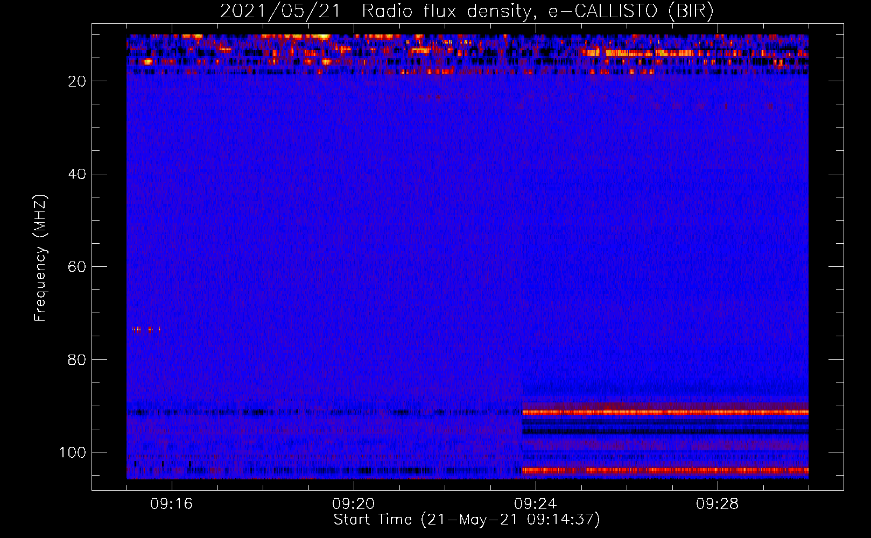Click the bright orange emission band near 91 MHz

665,412
